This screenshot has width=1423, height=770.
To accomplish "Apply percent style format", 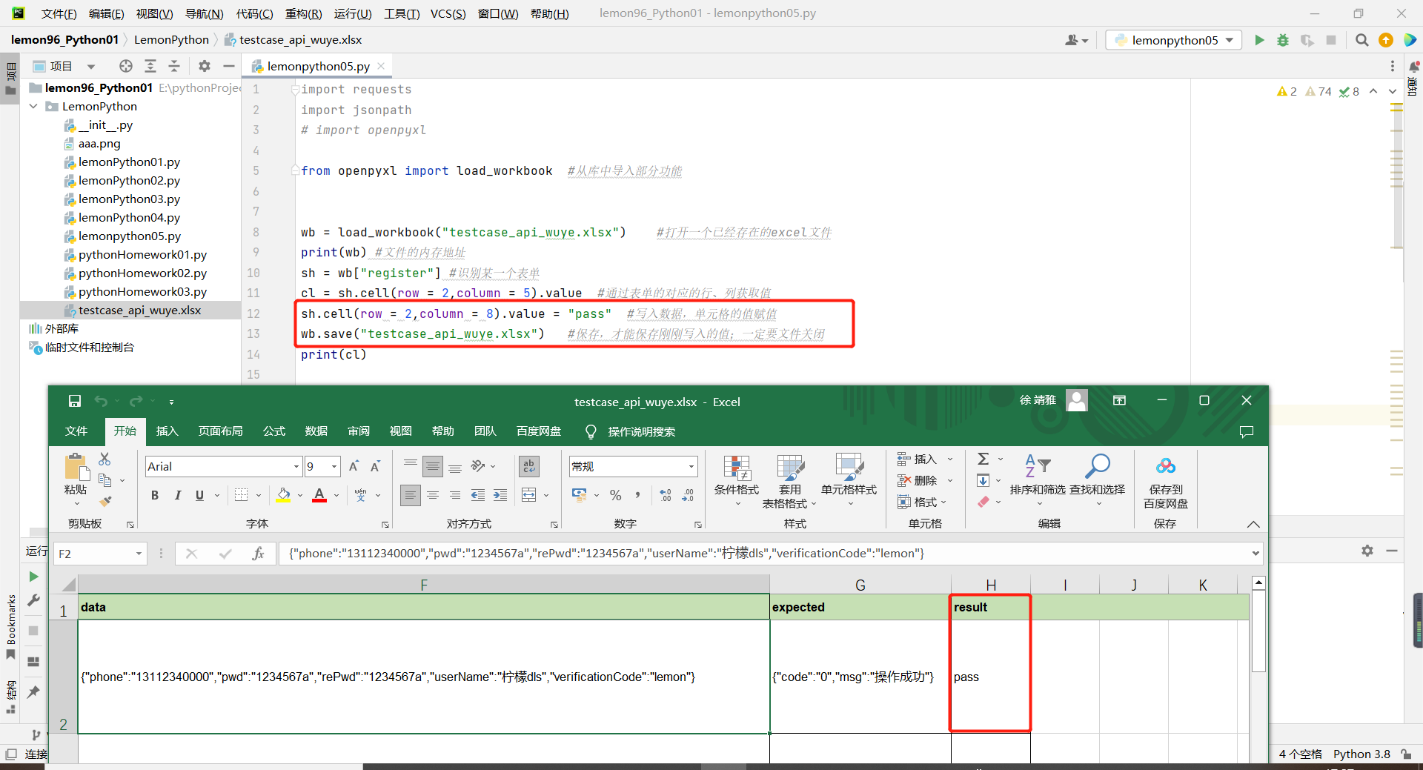I will click(615, 495).
